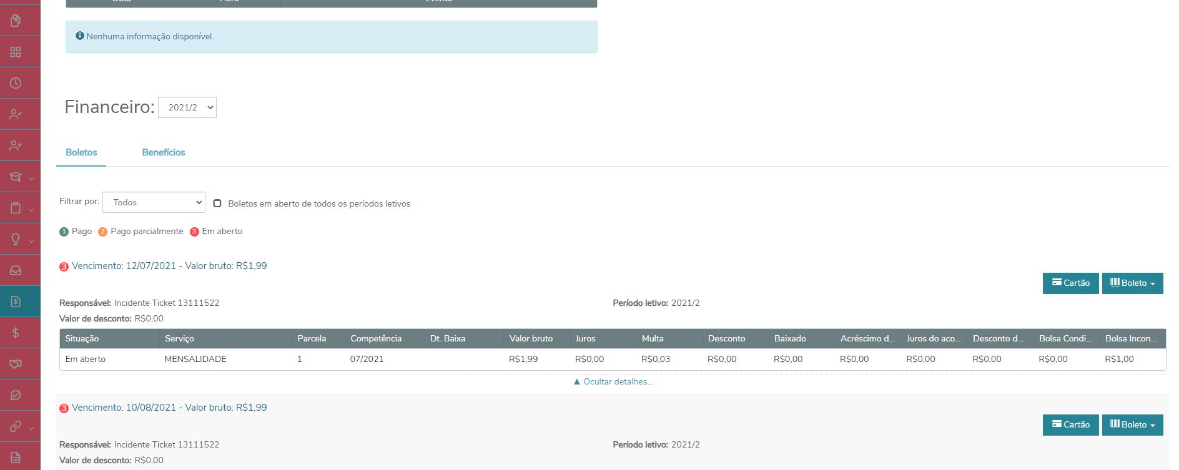This screenshot has width=1179, height=470.
Task: Pay 12/07/2021 invoice with Cartão button
Action: [1070, 283]
